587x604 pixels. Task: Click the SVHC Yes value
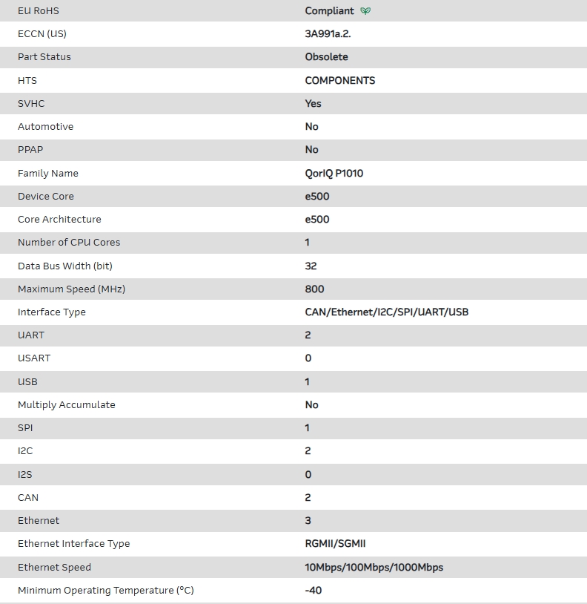tap(313, 104)
